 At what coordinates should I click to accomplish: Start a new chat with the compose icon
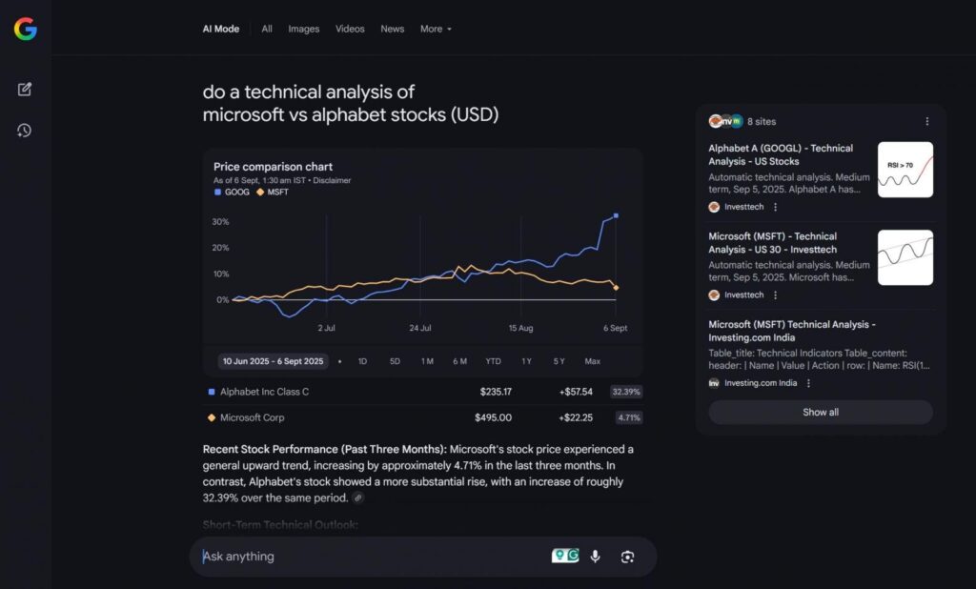24,88
